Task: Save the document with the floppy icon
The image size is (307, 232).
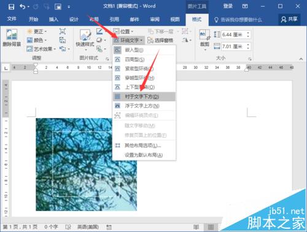Action: [11, 7]
